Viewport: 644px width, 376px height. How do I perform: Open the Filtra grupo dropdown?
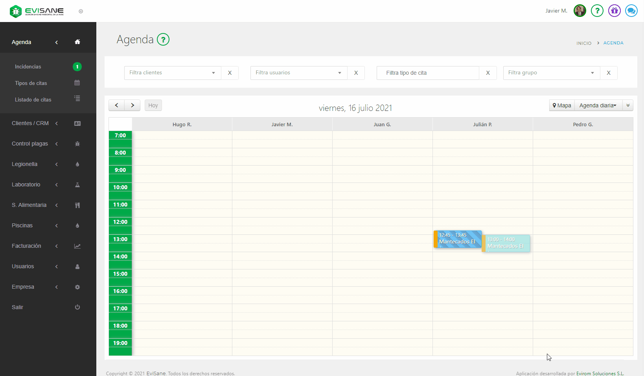(551, 73)
